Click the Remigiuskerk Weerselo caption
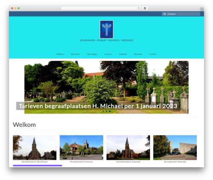This screenshot has width=213, height=180. click(175, 162)
